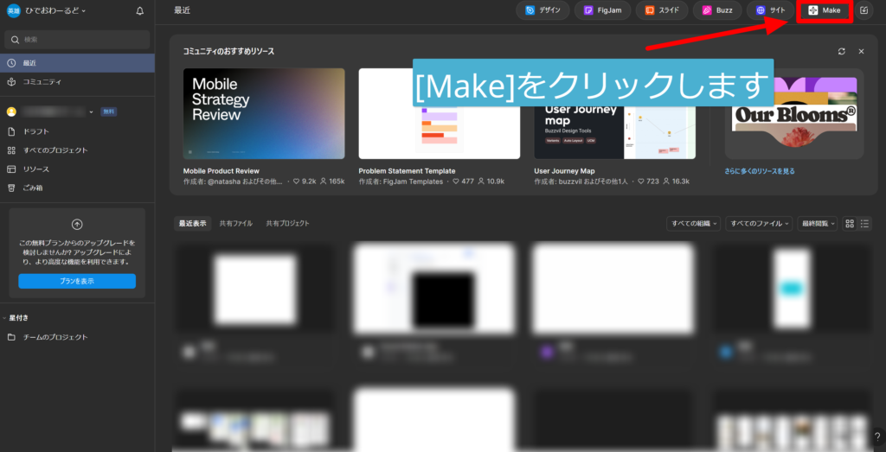Viewport: 886px width, 452px height.
Task: Click the import file icon at top right
Action: 864,10
